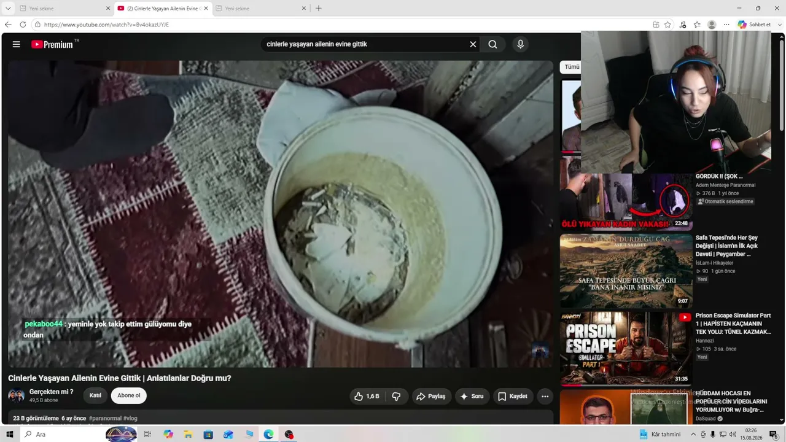Screen dimensions: 786x442
Task: Add page to favorites star icon
Action: (x=667, y=25)
